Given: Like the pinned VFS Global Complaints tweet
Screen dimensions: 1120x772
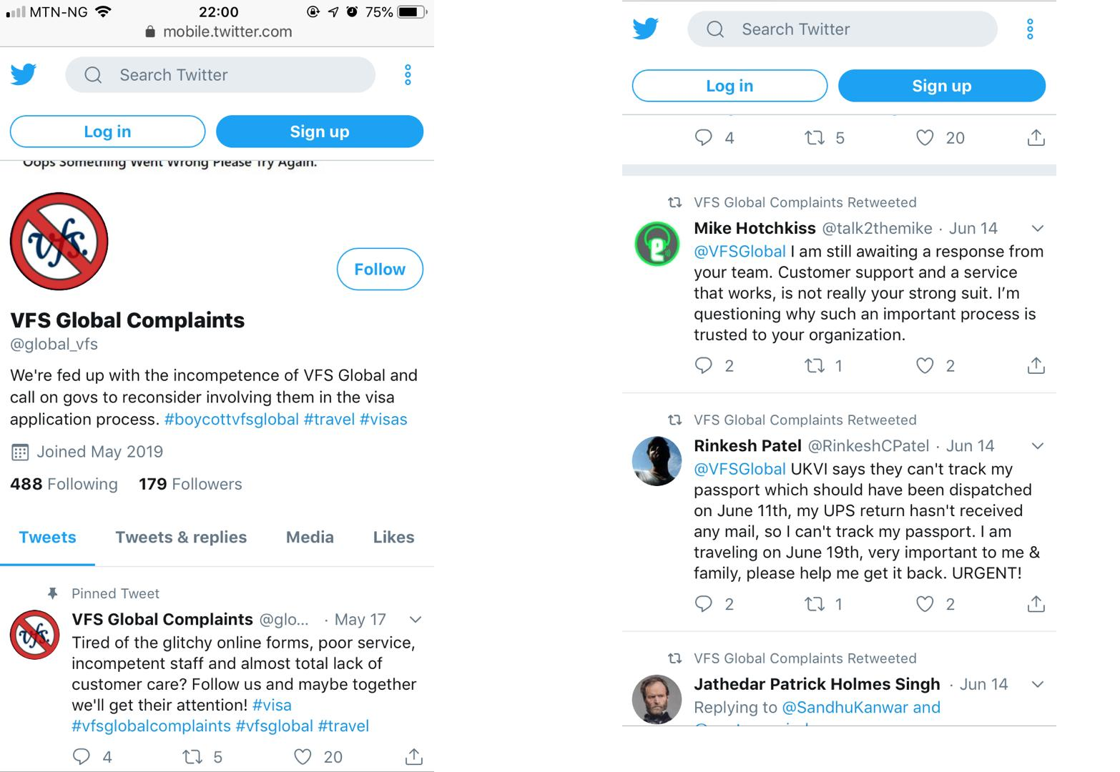Looking at the screenshot, I should point(303,756).
